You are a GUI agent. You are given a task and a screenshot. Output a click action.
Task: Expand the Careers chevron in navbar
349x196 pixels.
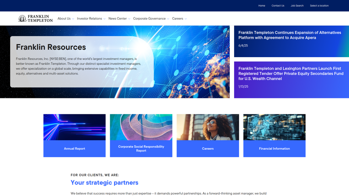pos(186,19)
